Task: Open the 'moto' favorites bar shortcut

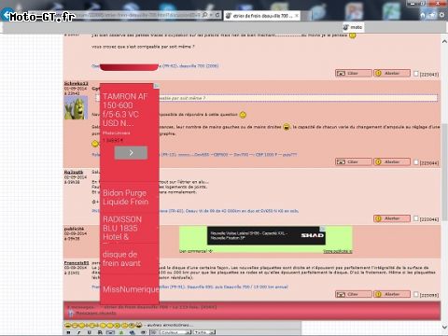Action: tap(353, 27)
